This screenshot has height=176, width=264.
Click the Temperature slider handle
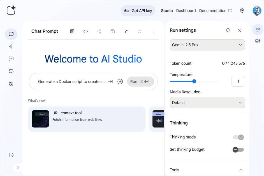(x=194, y=81)
